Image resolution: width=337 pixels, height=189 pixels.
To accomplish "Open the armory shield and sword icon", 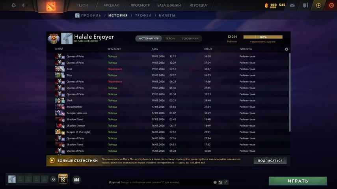I will click(x=305, y=5).
